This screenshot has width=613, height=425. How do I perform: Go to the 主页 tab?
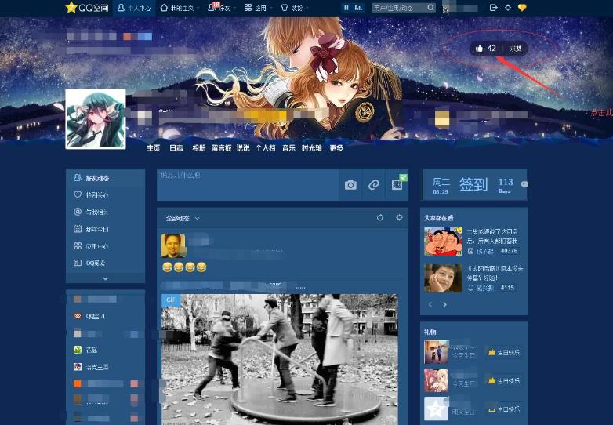(154, 147)
